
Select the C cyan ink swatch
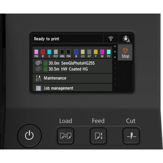tap(49, 52)
